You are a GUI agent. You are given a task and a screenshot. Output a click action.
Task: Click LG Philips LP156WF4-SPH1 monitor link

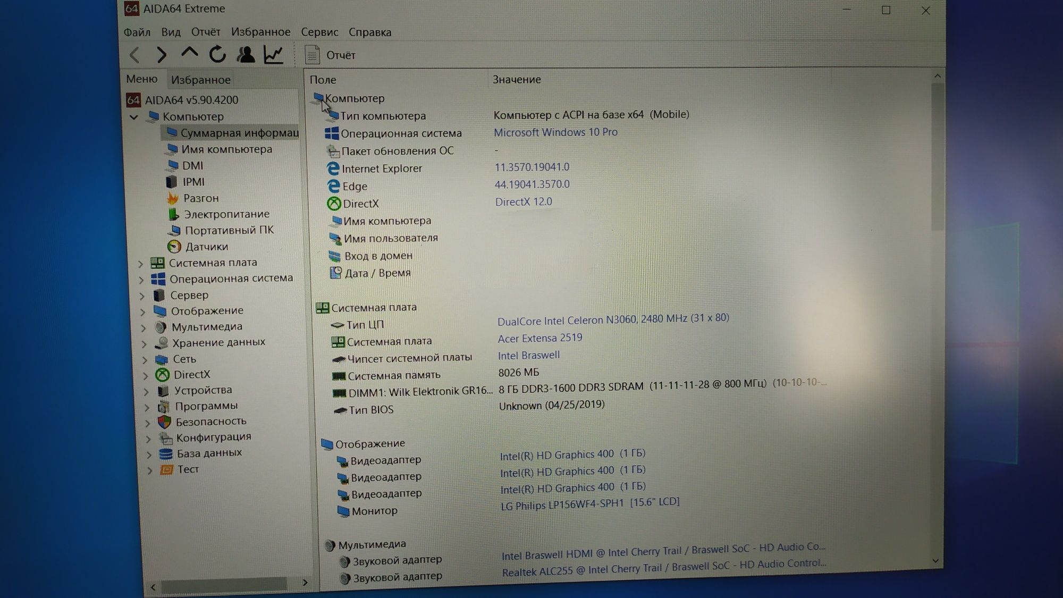(x=590, y=503)
